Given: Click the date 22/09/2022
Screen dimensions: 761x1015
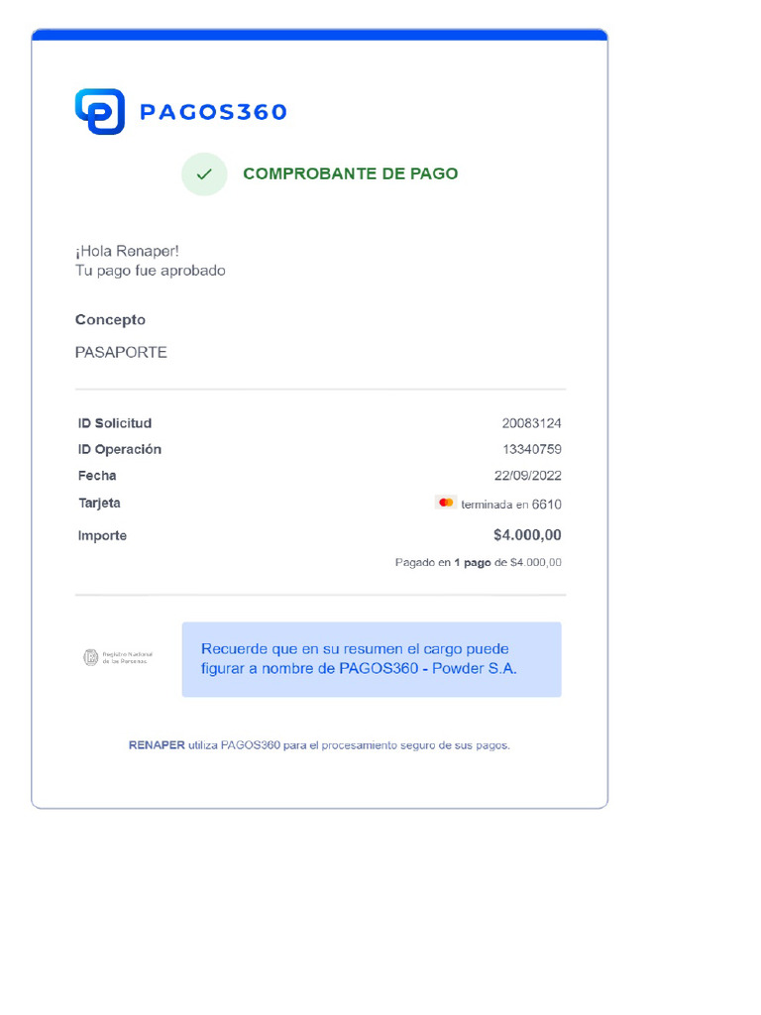Looking at the screenshot, I should click(528, 476).
